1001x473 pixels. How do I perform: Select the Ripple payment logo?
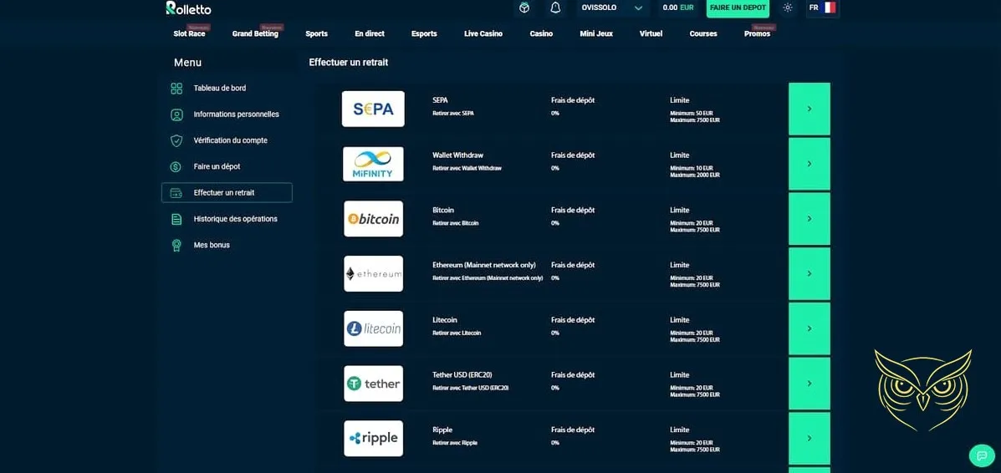(373, 439)
